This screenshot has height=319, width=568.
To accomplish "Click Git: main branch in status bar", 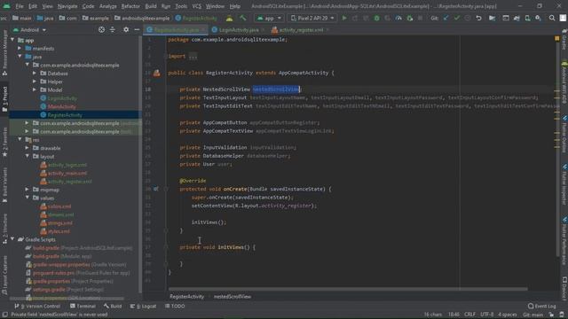I will coord(532,315).
